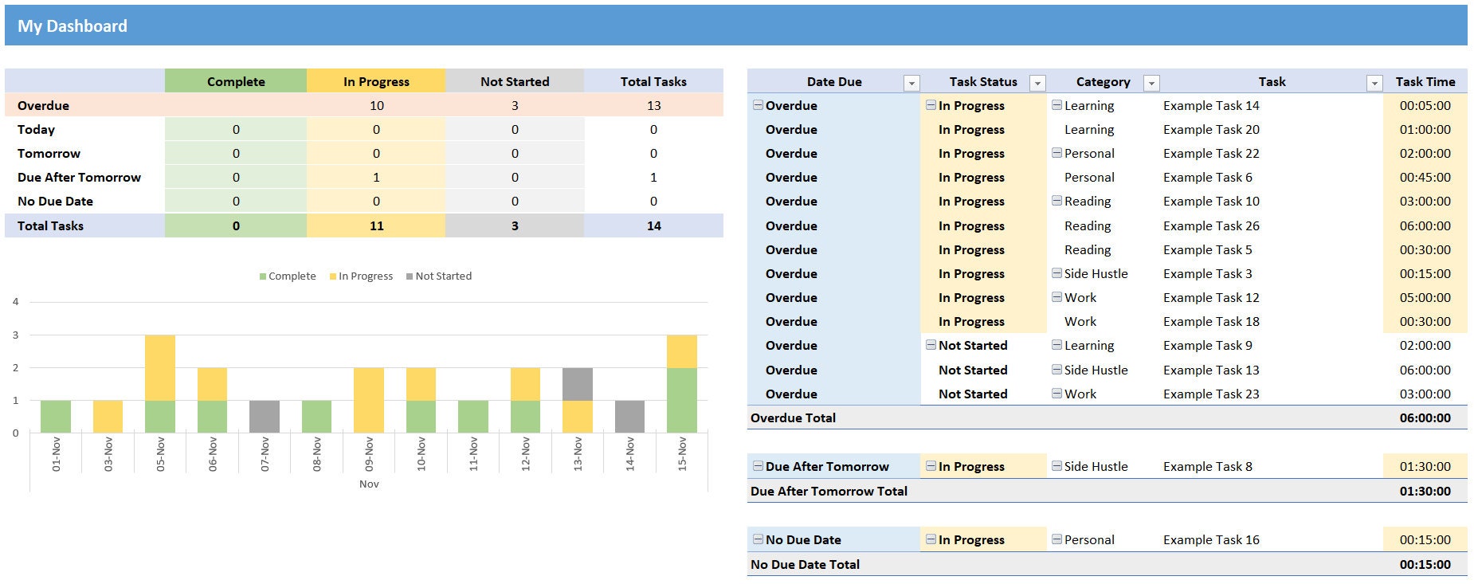The height and width of the screenshot is (584, 1474).
Task: Collapse the Not Started status group
Action: click(931, 344)
